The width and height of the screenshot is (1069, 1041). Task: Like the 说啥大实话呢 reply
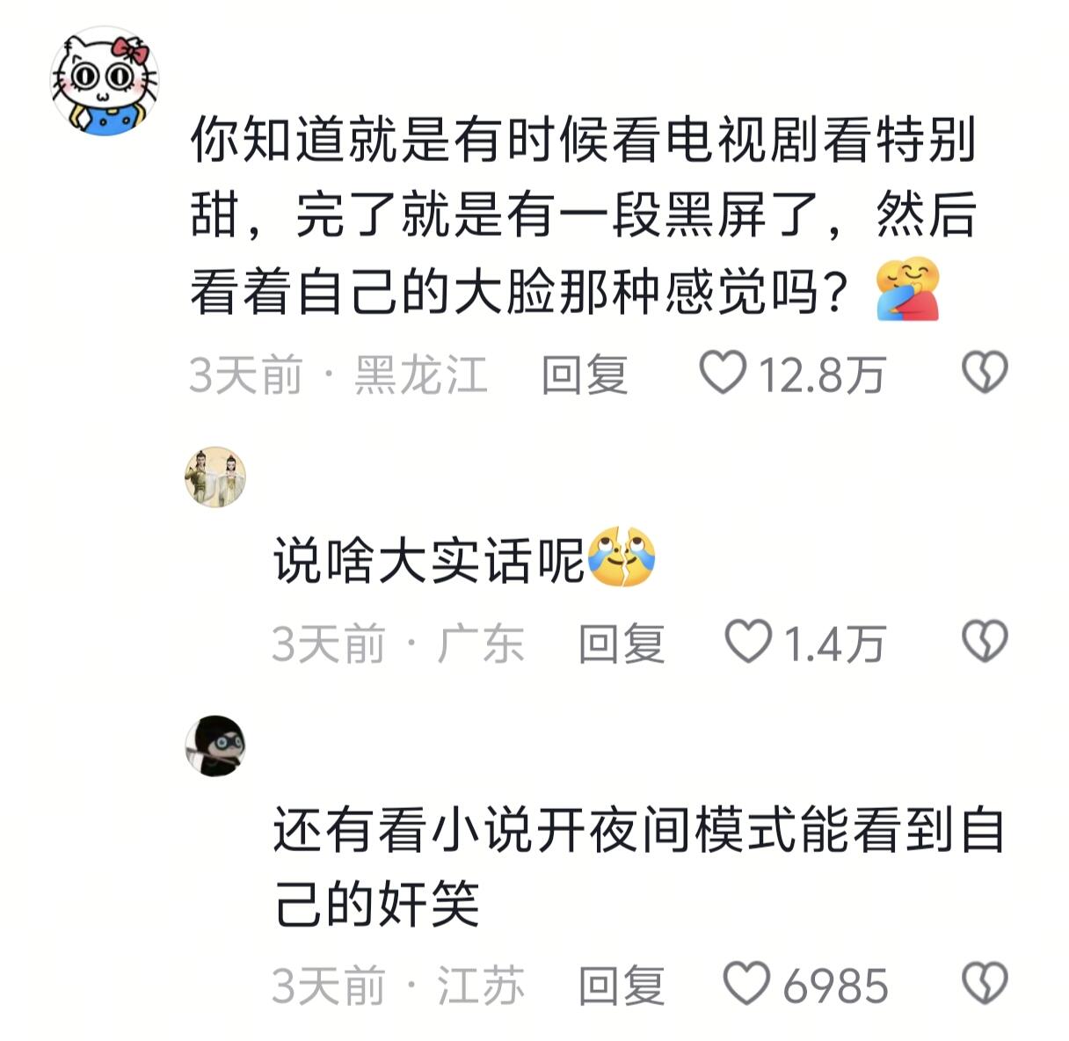[x=747, y=642]
